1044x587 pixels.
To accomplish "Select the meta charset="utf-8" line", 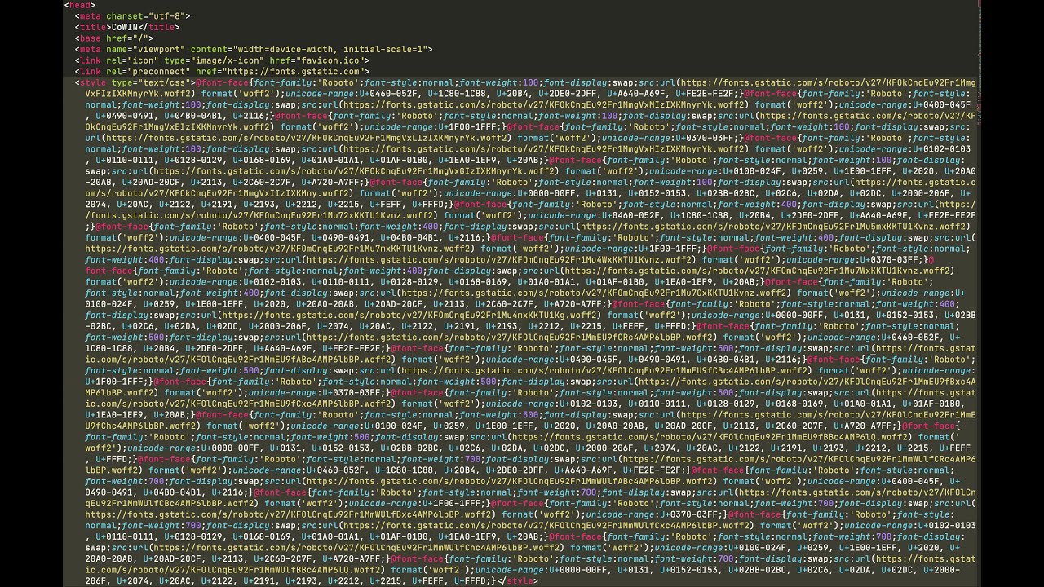I will click(x=132, y=15).
